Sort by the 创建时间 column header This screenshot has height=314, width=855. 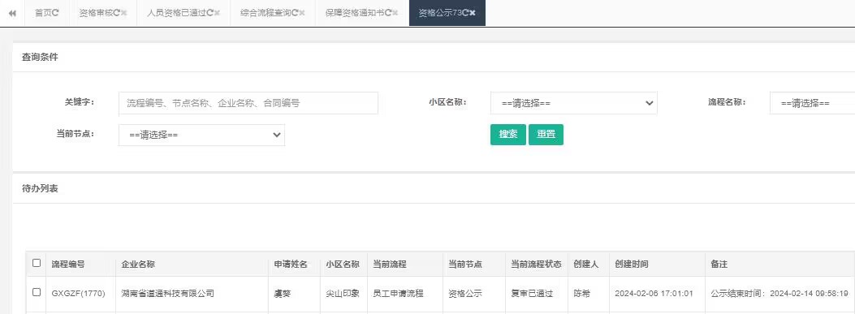click(632, 264)
